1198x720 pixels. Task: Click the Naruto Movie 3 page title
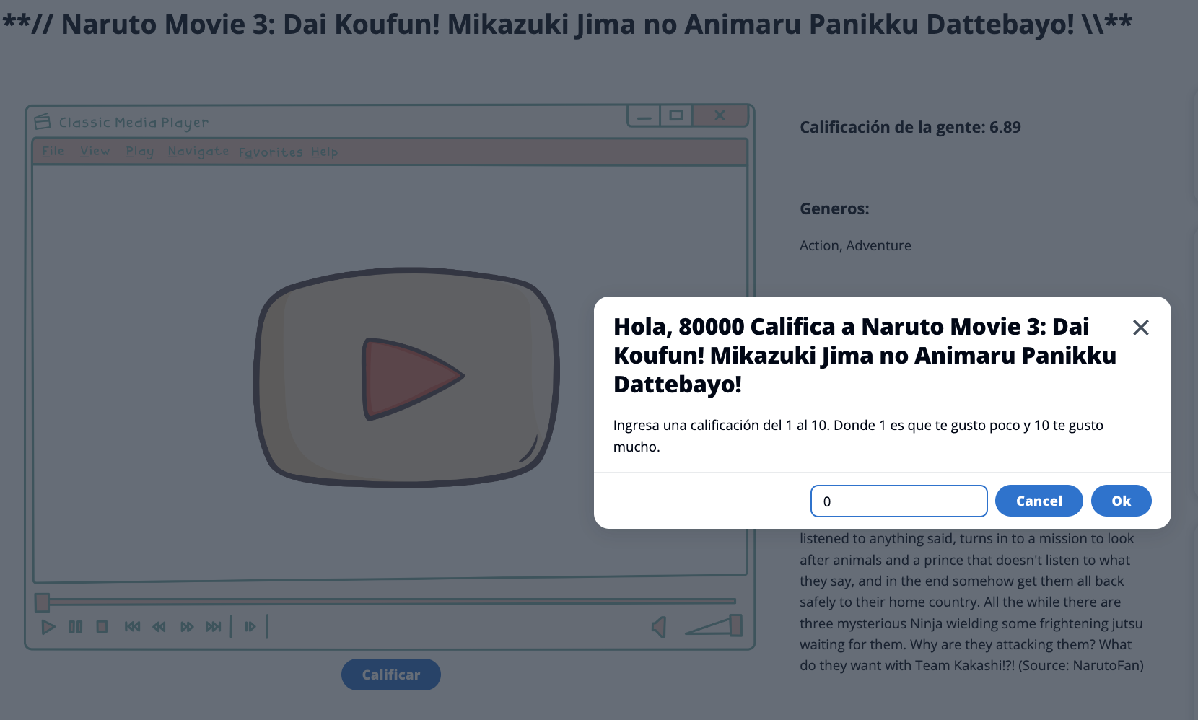pos(567,24)
